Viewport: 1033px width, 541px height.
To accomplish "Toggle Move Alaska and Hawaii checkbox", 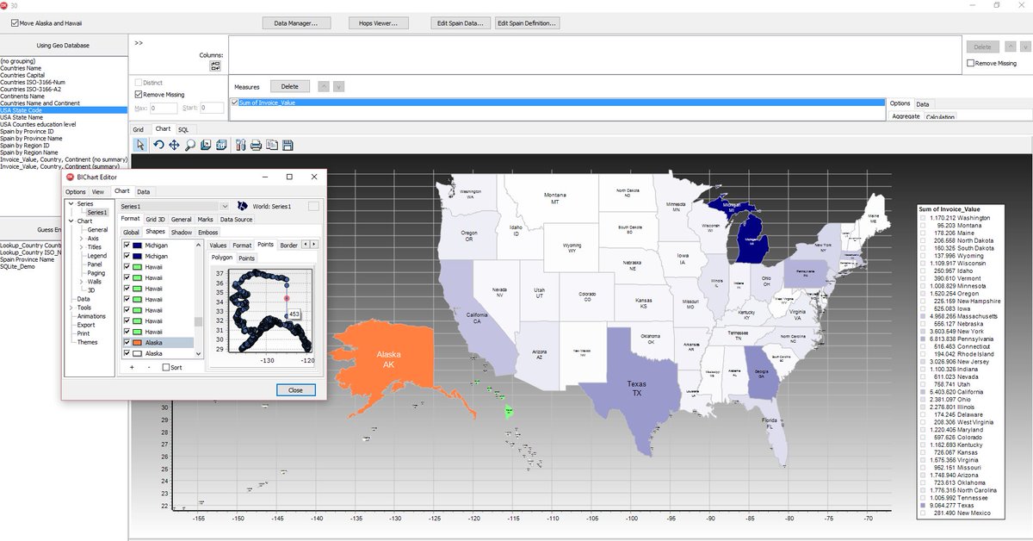I will [15, 23].
